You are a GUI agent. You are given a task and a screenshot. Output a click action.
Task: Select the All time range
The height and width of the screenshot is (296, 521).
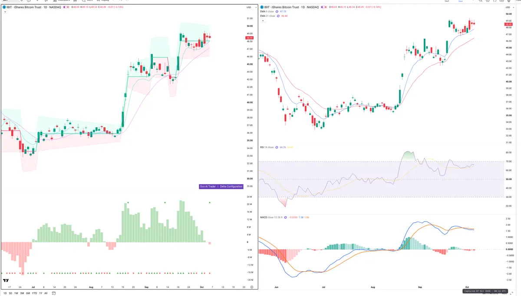tap(46, 293)
